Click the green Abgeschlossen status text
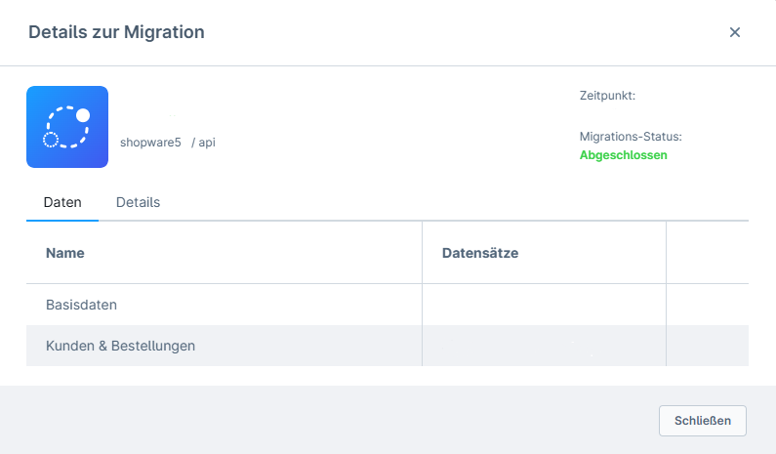The image size is (776, 454). tap(623, 155)
